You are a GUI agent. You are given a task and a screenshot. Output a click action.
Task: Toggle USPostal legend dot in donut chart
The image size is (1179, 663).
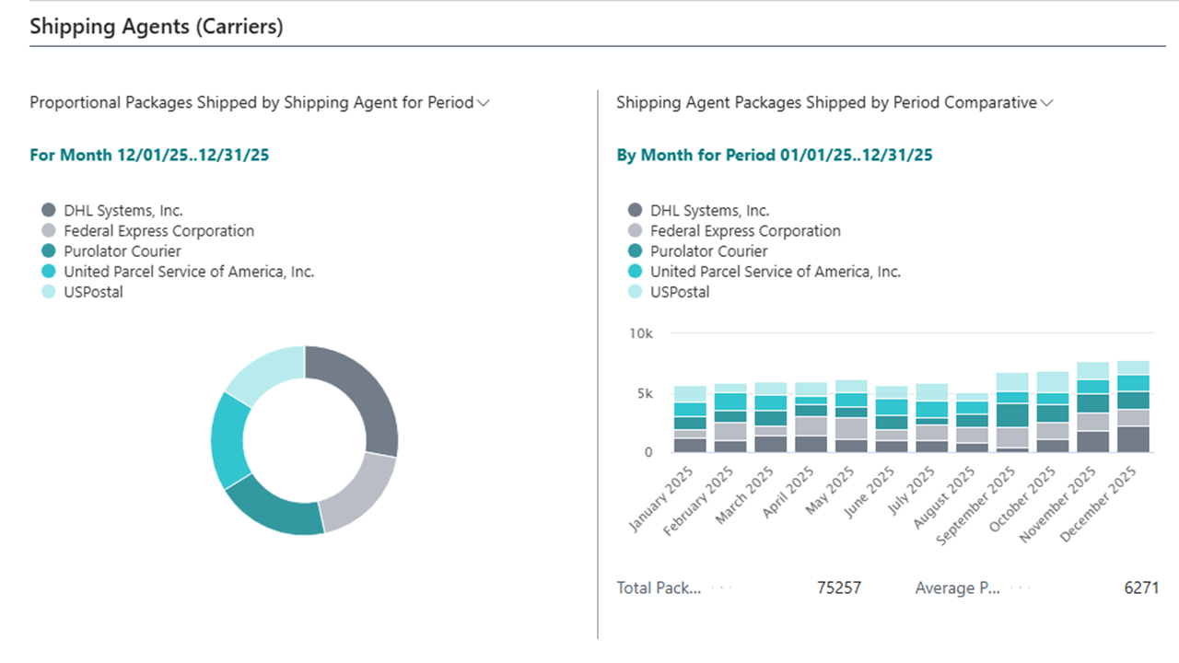pos(49,291)
